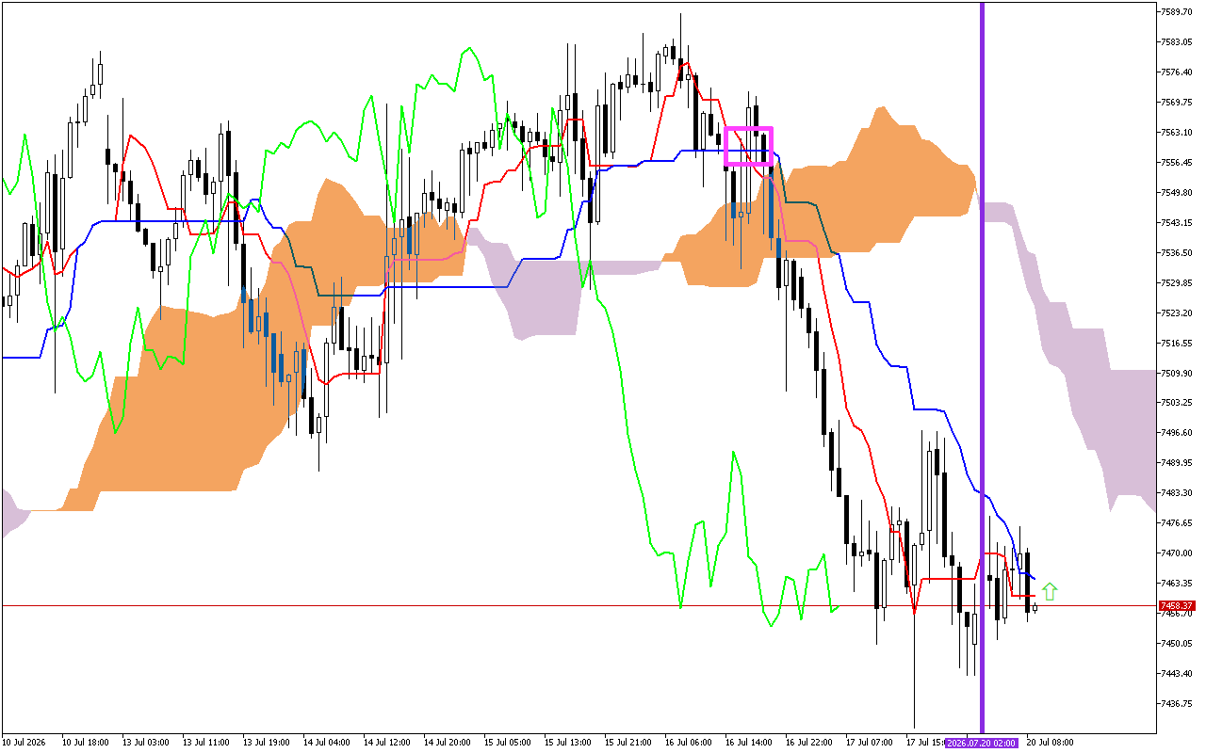Click the 7509.90 price scale label

[x=1178, y=374]
